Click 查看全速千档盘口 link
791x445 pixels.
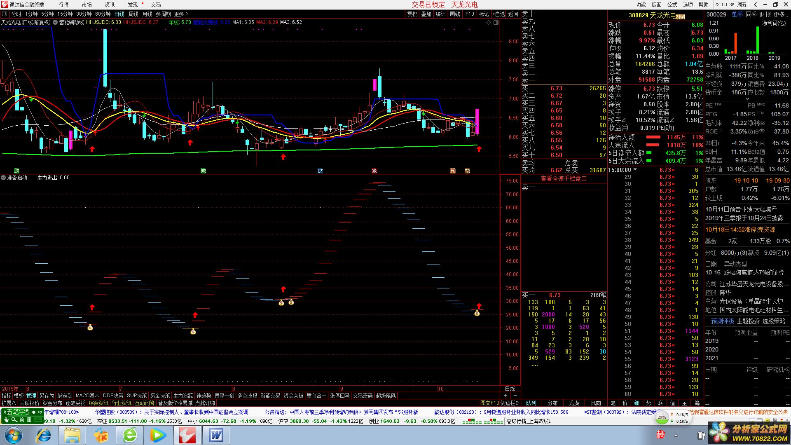coord(564,179)
